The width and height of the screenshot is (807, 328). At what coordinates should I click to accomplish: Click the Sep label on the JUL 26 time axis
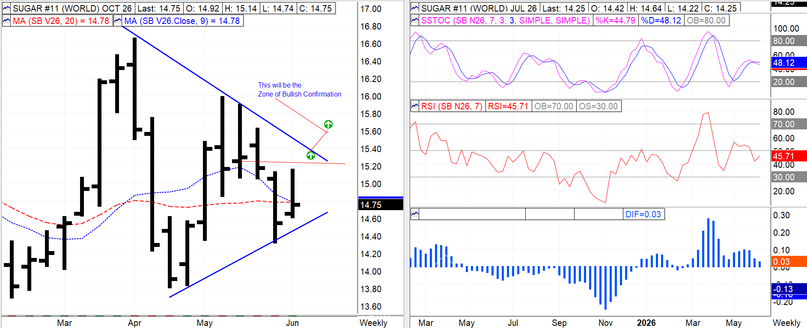[559, 323]
